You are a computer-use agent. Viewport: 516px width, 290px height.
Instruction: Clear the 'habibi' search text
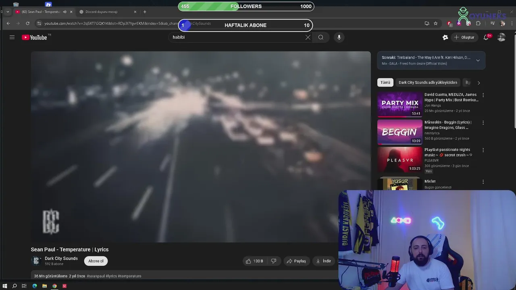[x=308, y=37]
